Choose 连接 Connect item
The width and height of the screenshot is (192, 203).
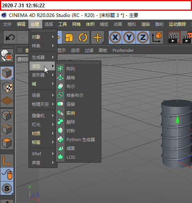pyautogui.click(x=78, y=104)
